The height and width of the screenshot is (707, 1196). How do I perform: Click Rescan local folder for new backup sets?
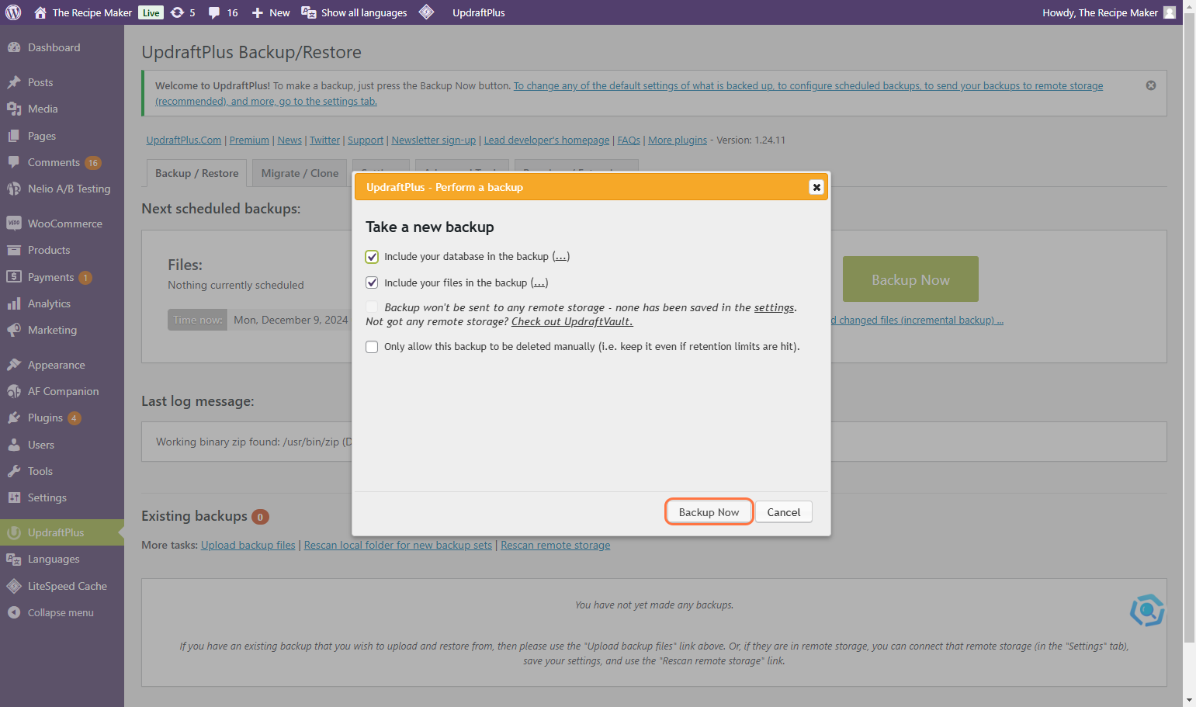[x=398, y=546]
